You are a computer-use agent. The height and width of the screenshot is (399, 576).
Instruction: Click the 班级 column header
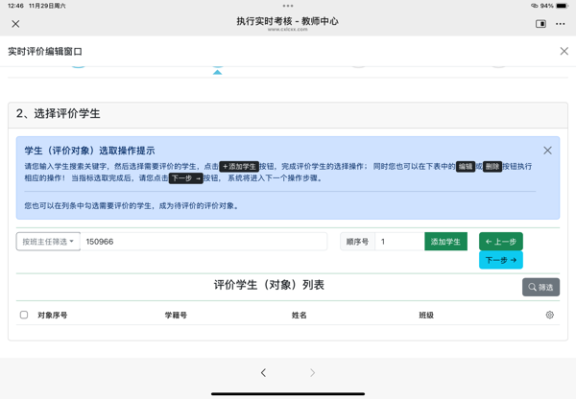click(x=426, y=315)
